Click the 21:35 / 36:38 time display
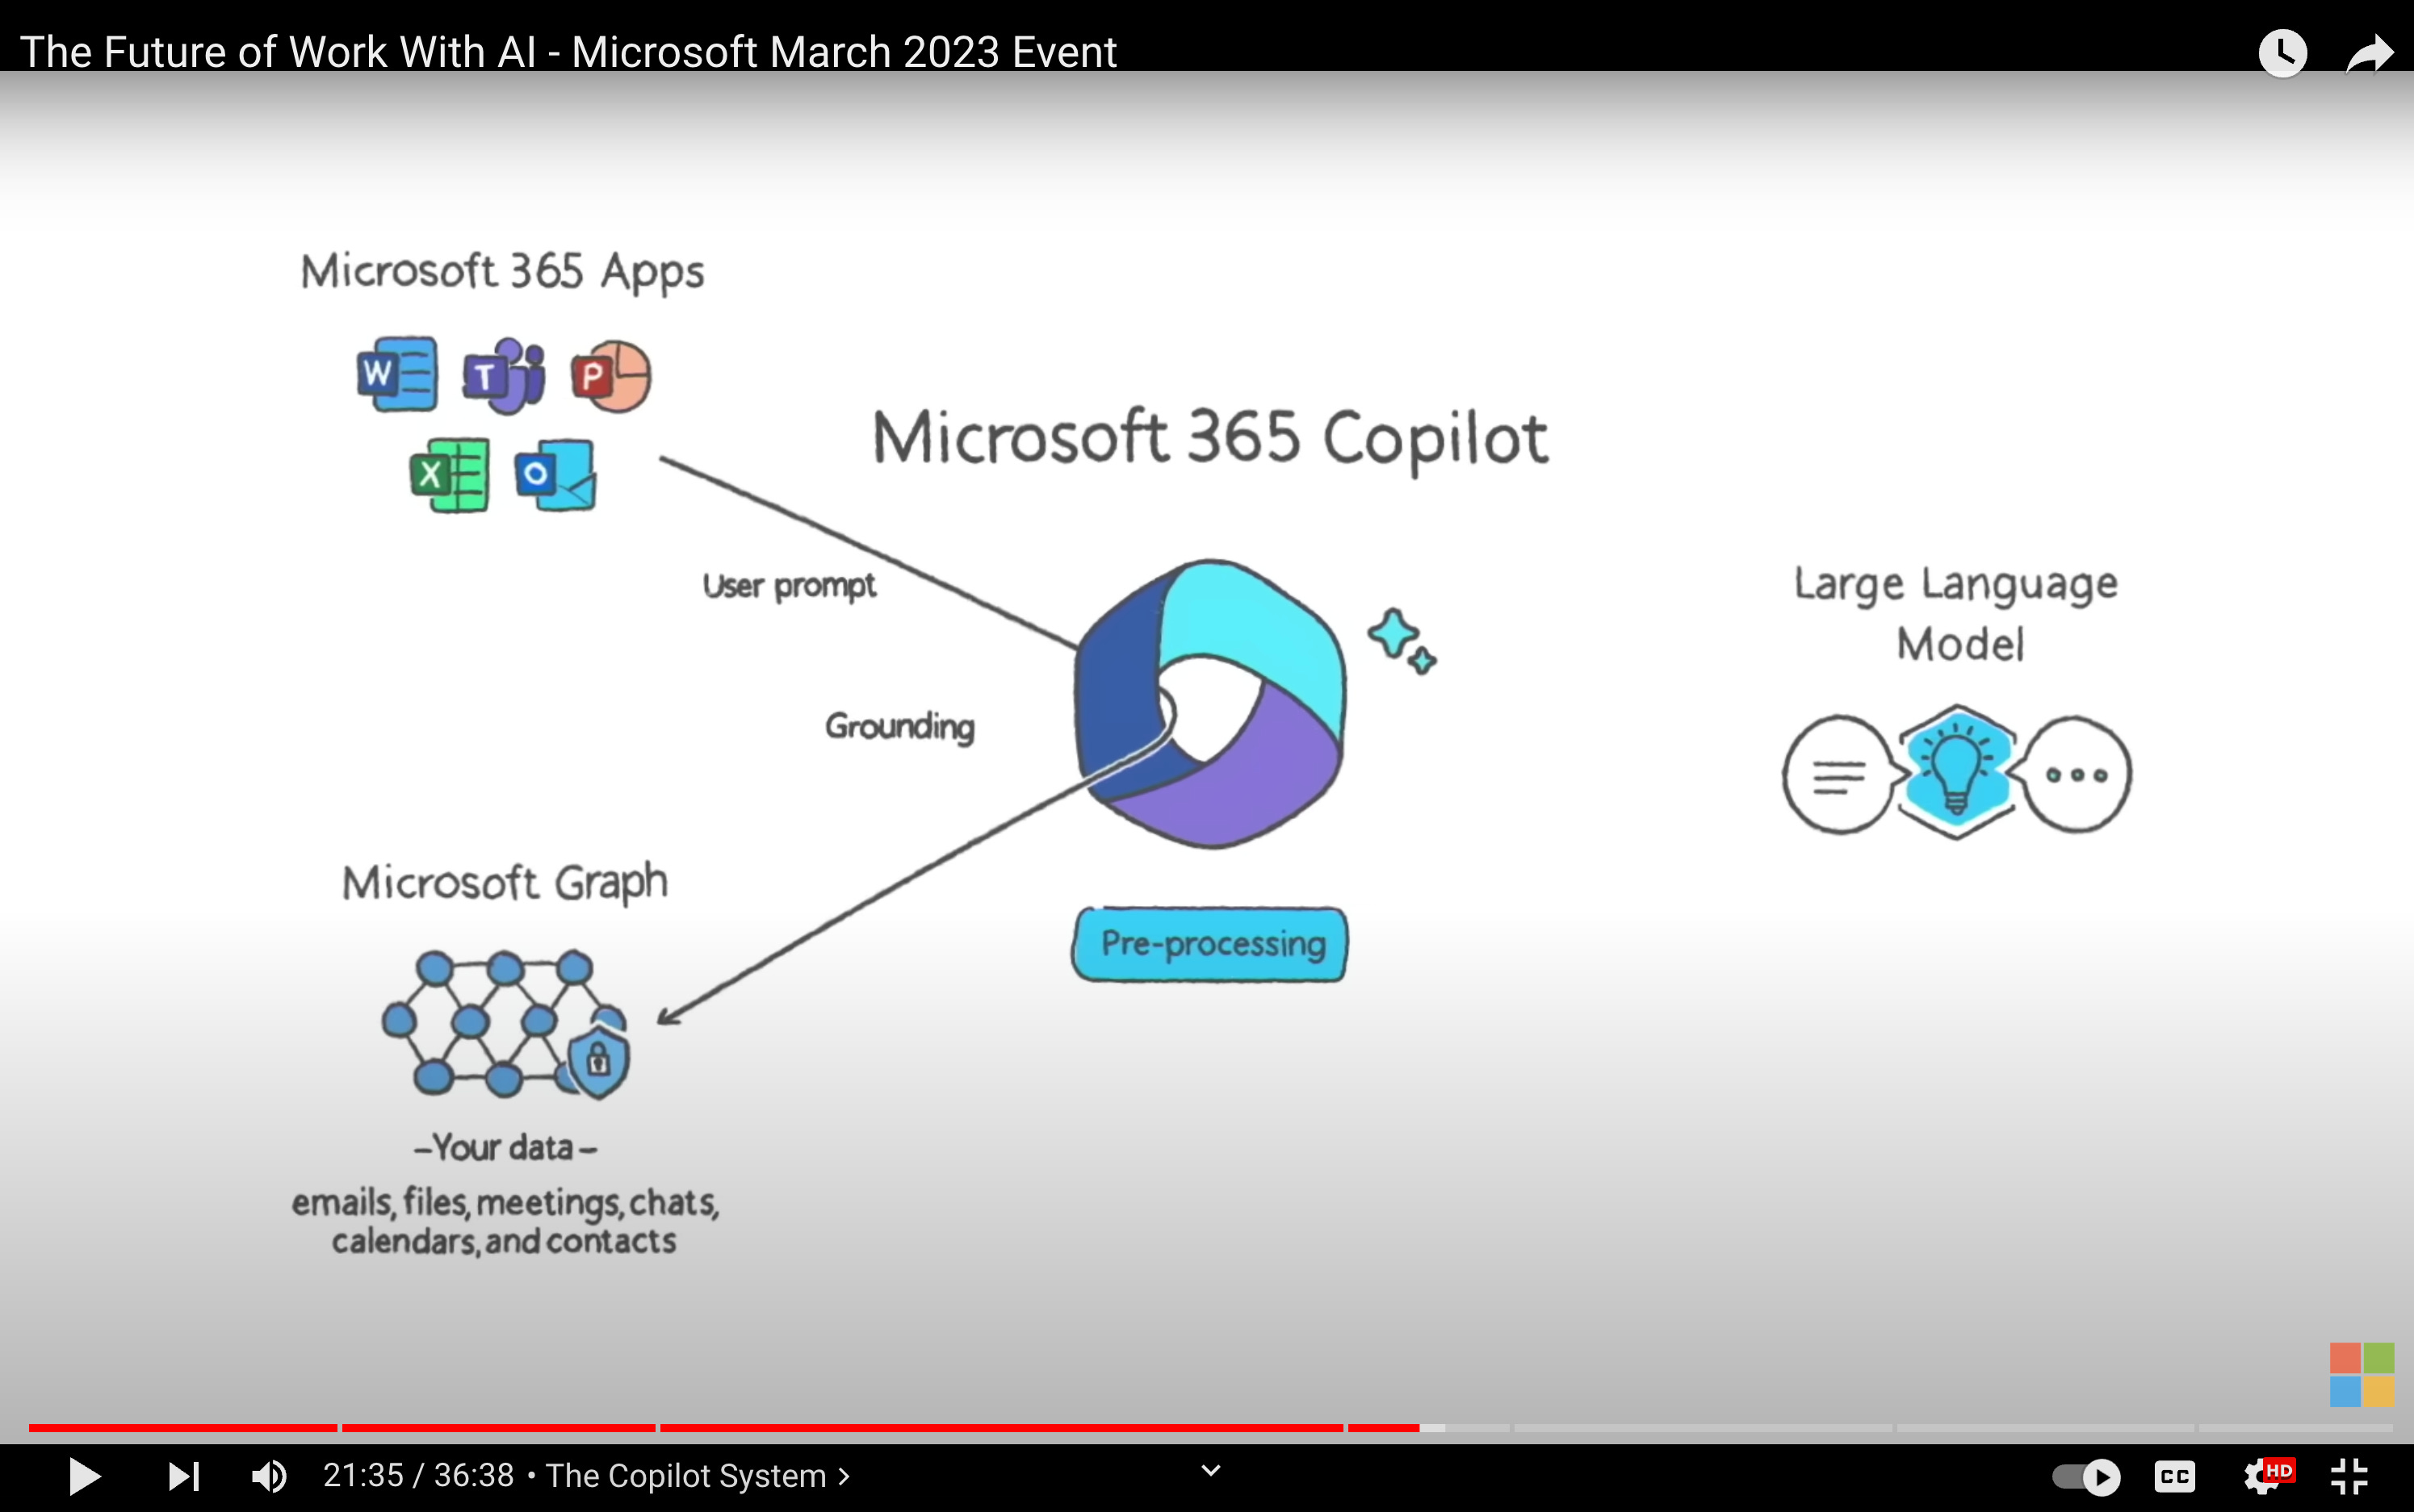This screenshot has height=1512, width=2414. (418, 1476)
